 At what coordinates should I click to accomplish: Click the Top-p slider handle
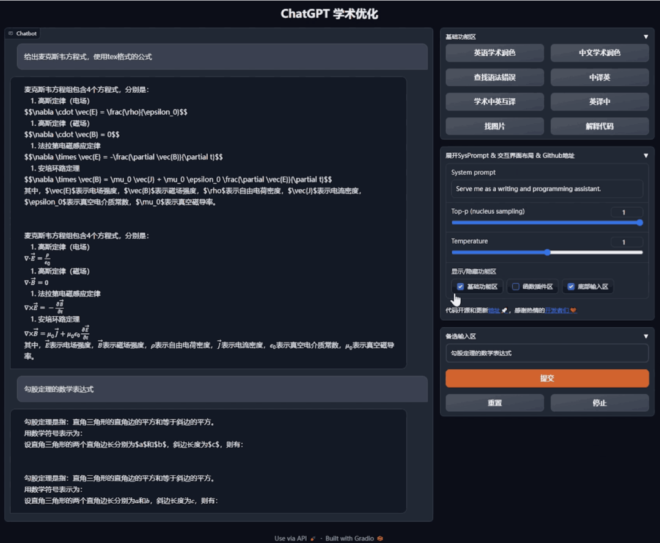(640, 222)
